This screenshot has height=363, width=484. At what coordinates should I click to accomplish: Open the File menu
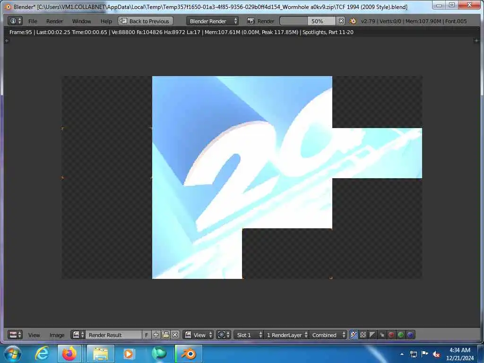coord(33,21)
